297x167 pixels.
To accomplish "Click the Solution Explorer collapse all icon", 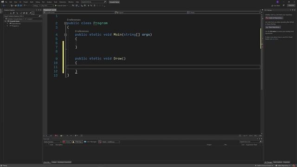I will pyautogui.click(x=24, y=13).
